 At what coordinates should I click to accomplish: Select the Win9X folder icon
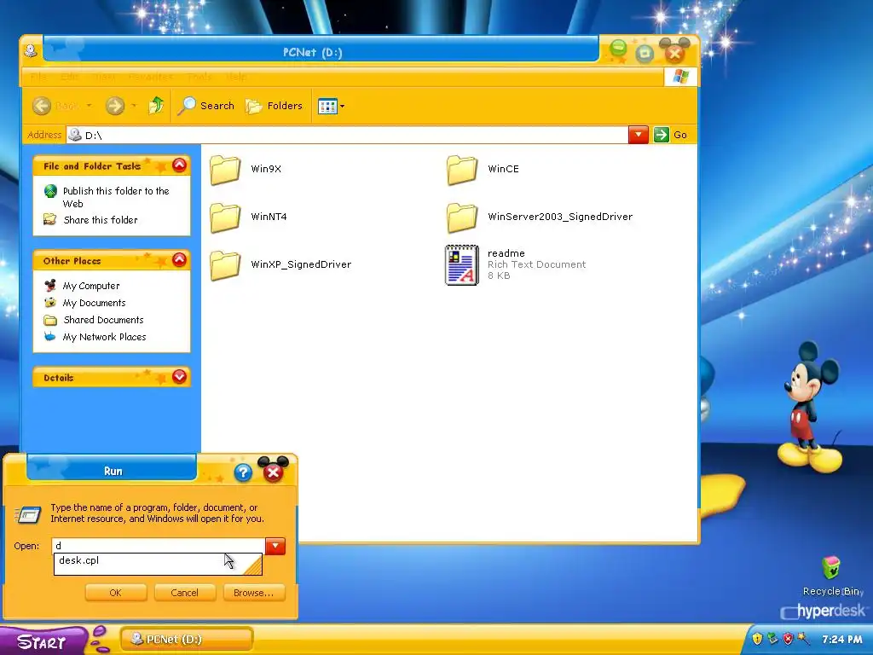coord(225,170)
